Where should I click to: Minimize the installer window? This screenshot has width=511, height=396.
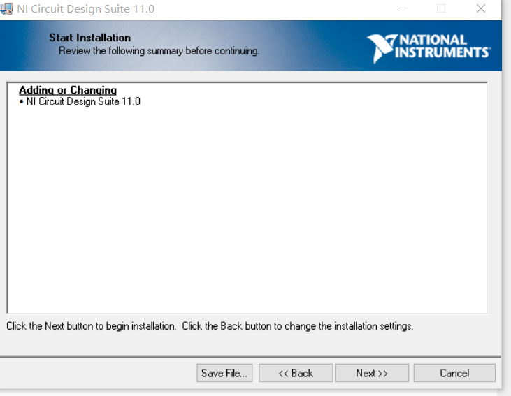402,8
